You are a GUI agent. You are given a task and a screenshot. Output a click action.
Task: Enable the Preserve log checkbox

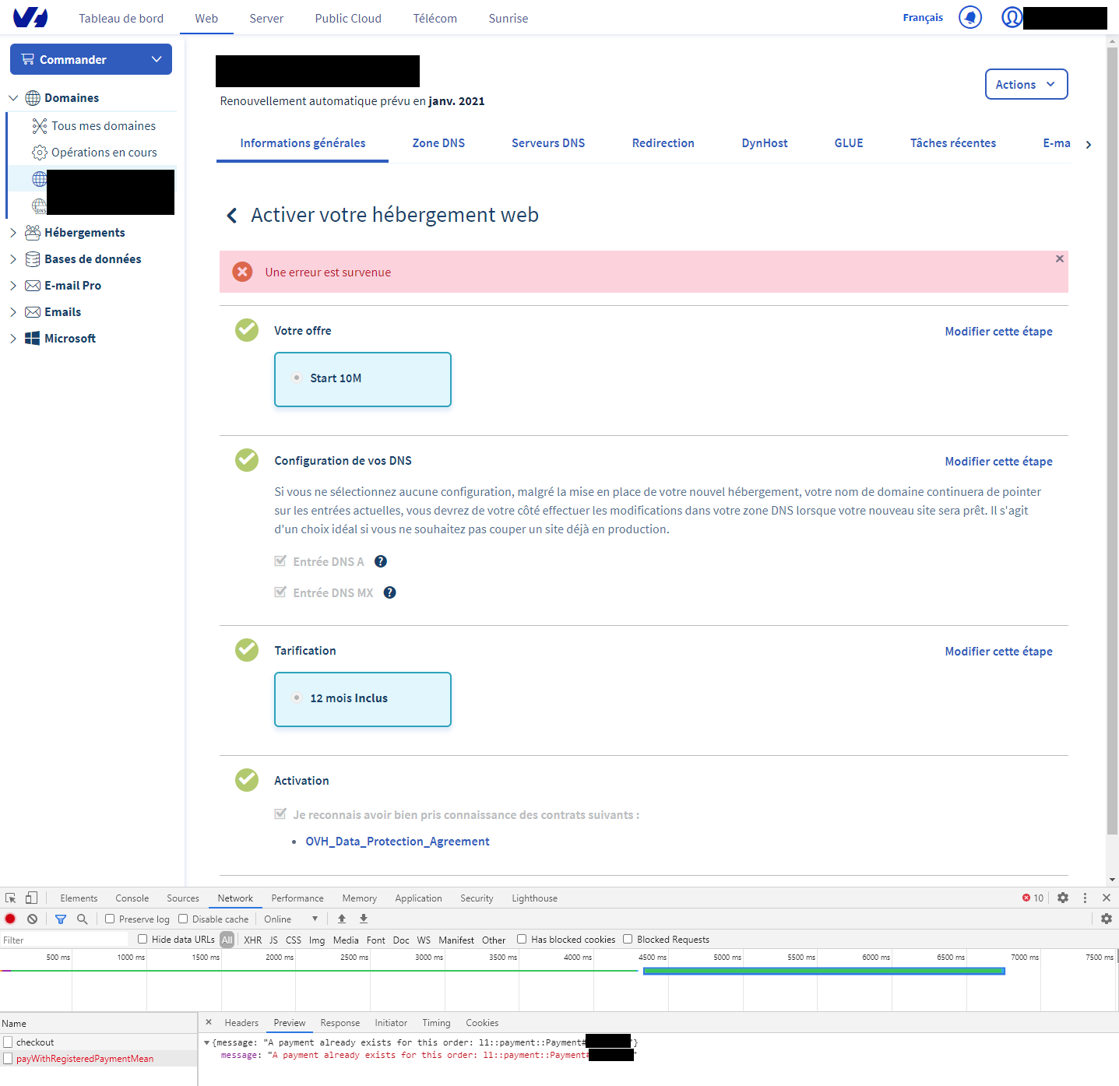click(110, 919)
